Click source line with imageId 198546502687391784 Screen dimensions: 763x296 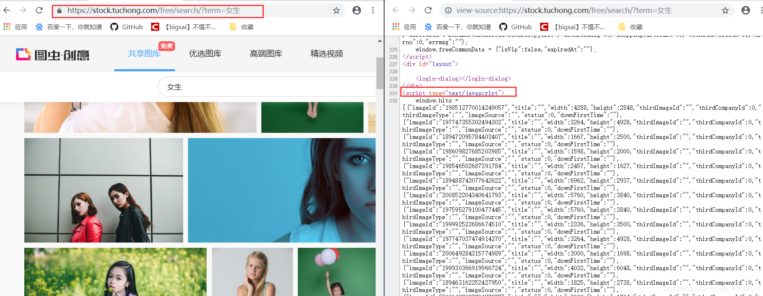point(582,170)
